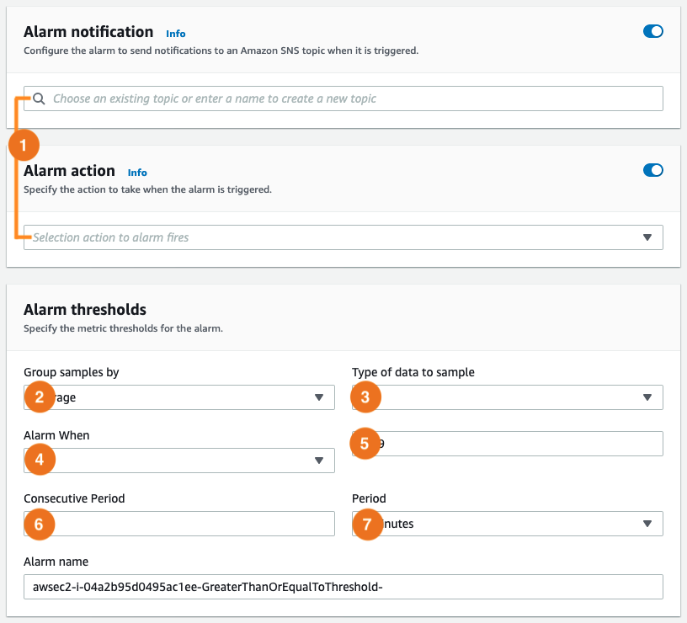Enable notifications using the top toggle switch
This screenshot has width=687, height=623.
(x=653, y=31)
